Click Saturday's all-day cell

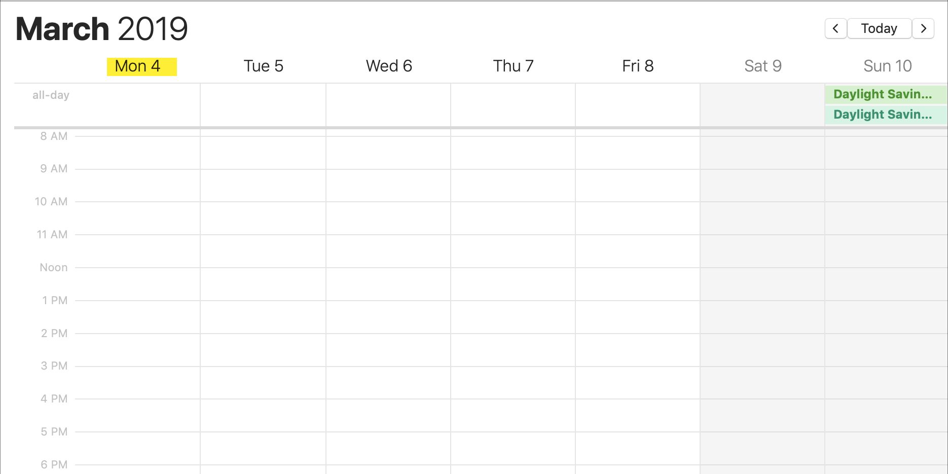762,105
